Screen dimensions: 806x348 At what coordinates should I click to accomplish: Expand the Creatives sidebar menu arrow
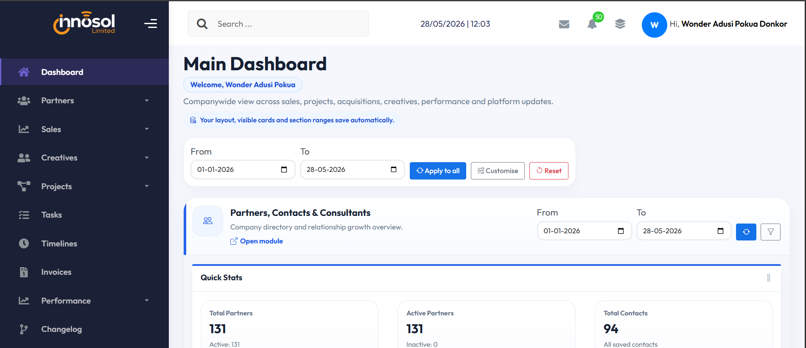pos(147,158)
